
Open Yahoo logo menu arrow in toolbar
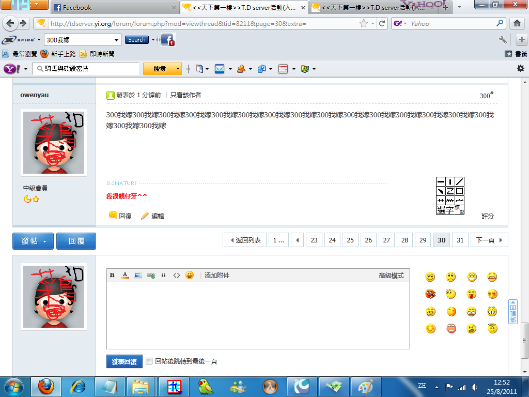tap(26, 69)
